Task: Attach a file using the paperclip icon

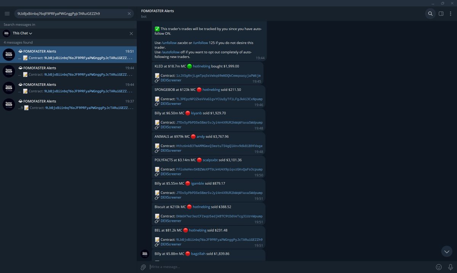Action: [x=143, y=267]
